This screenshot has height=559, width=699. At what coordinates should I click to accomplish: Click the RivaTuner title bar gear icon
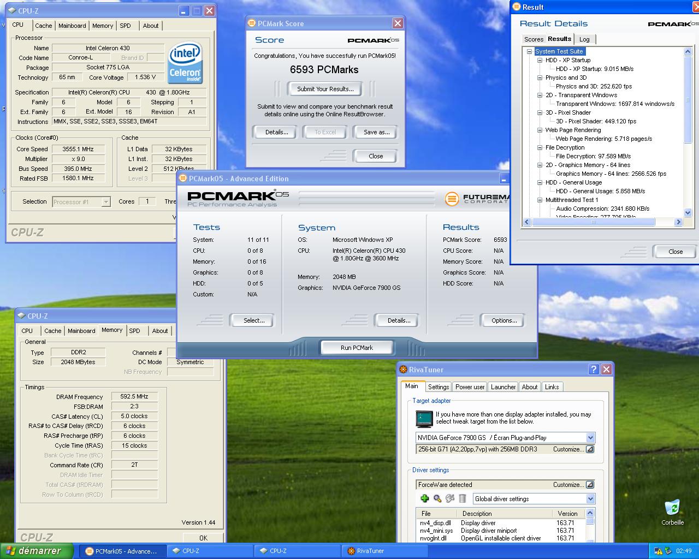(404, 370)
